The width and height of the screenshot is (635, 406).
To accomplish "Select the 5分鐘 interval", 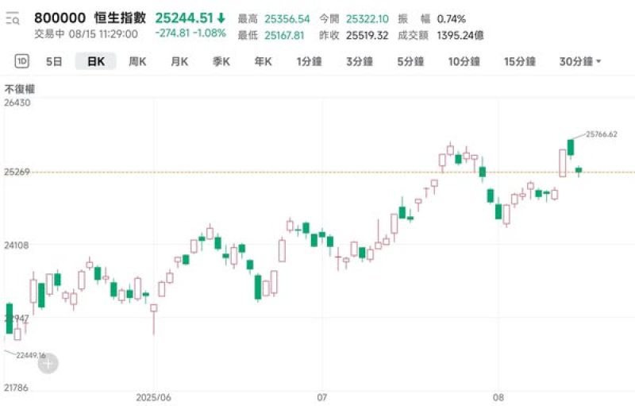I will 411,61.
